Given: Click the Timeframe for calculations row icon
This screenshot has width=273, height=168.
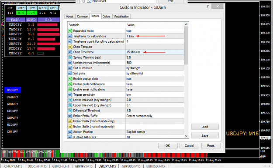Looking at the screenshot, I should tap(70, 36).
